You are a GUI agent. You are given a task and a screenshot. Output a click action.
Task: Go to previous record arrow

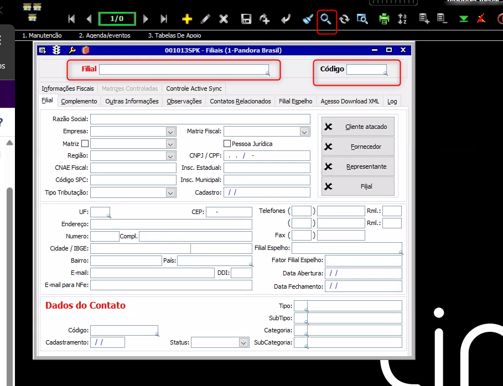(x=89, y=19)
